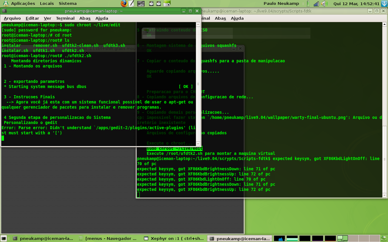This screenshot has width=388, height=242.
Task: Close the Xephyr window behind the terminal
Action: tap(240, 48)
